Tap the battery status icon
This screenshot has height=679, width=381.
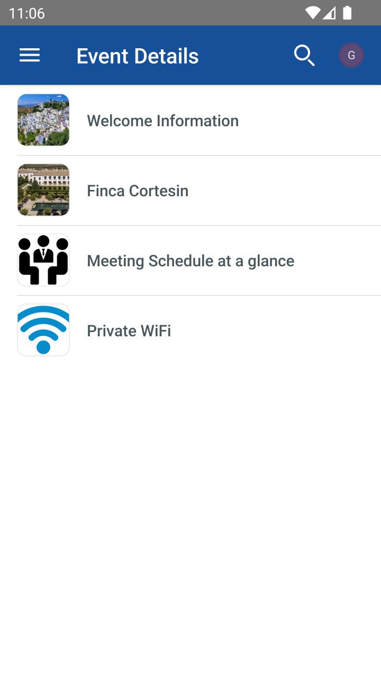click(347, 13)
